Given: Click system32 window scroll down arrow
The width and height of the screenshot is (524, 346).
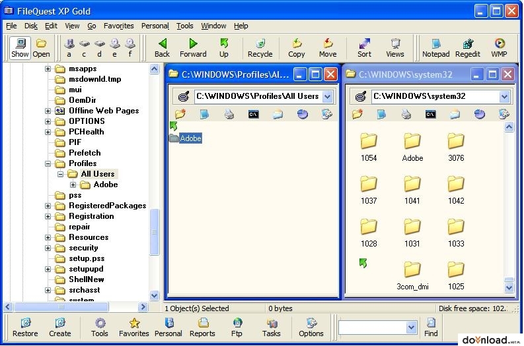Looking at the screenshot, I should (509, 287).
